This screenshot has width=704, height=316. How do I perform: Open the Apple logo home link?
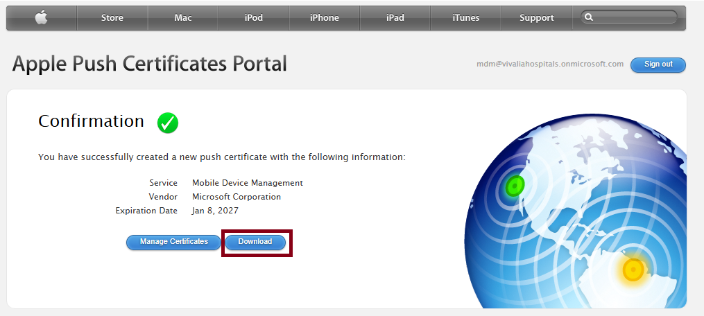tap(42, 18)
